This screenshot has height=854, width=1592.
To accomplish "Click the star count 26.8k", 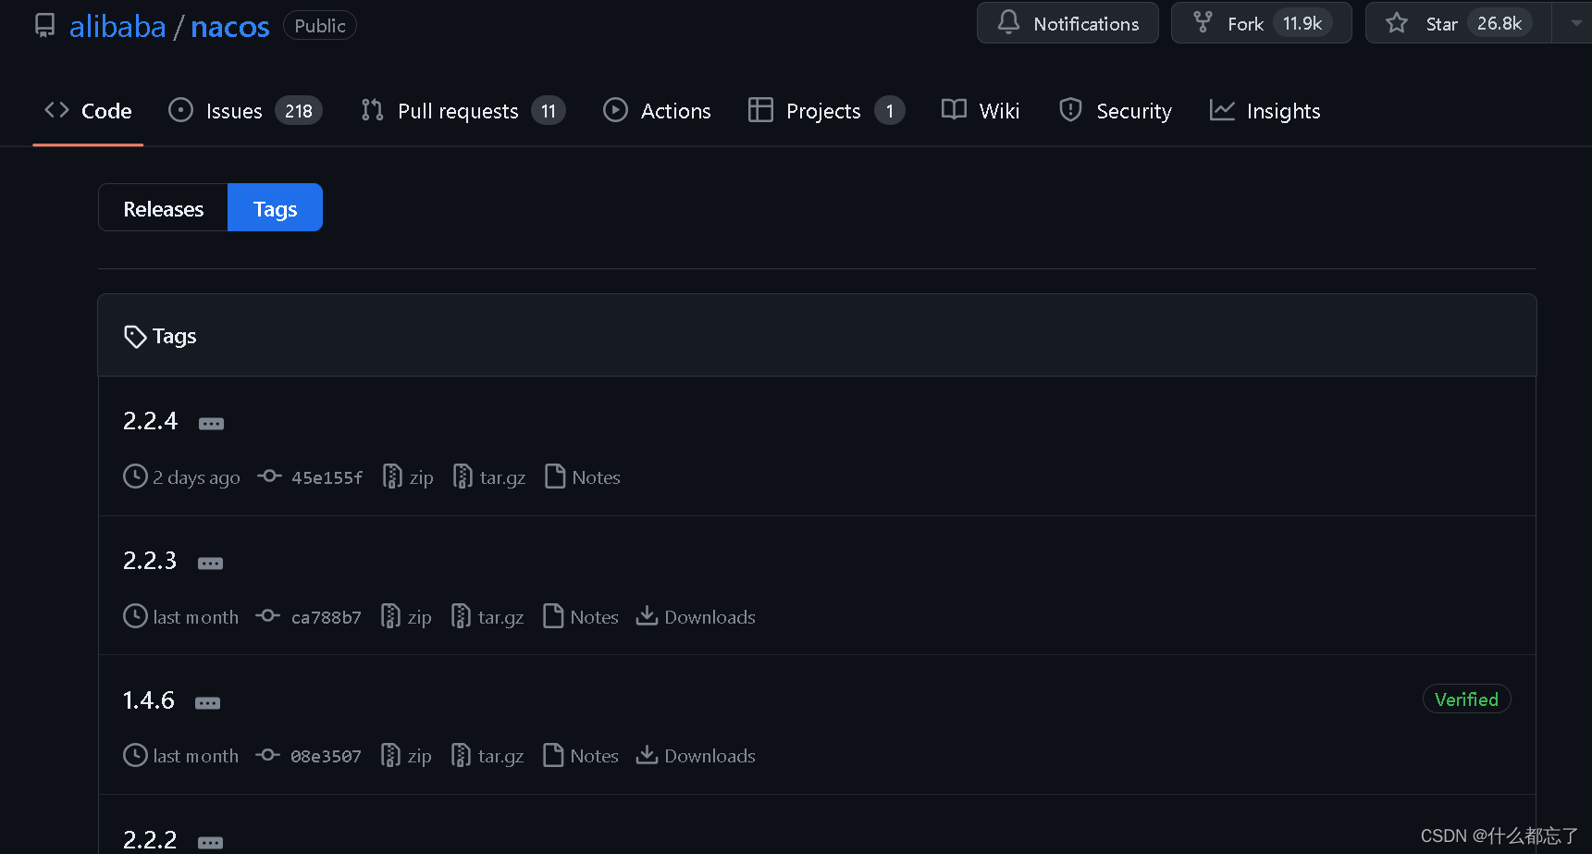I will [x=1499, y=23].
